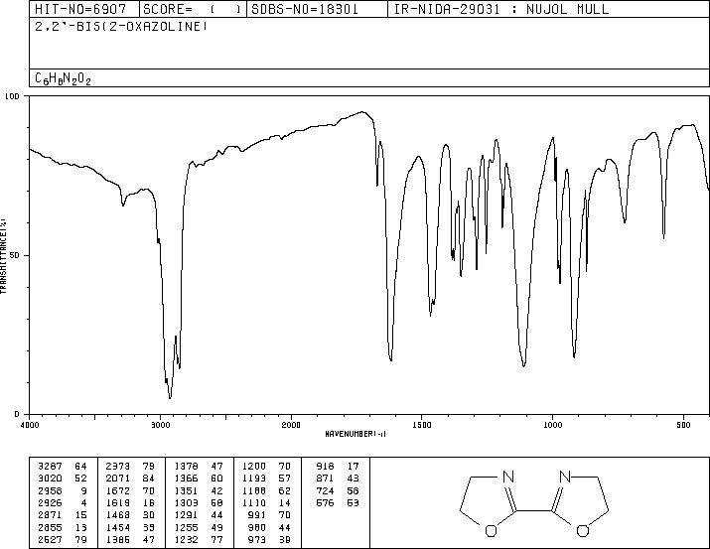
Task: Select the 1454 wavenumber in peak table
Action: pyautogui.click(x=118, y=527)
